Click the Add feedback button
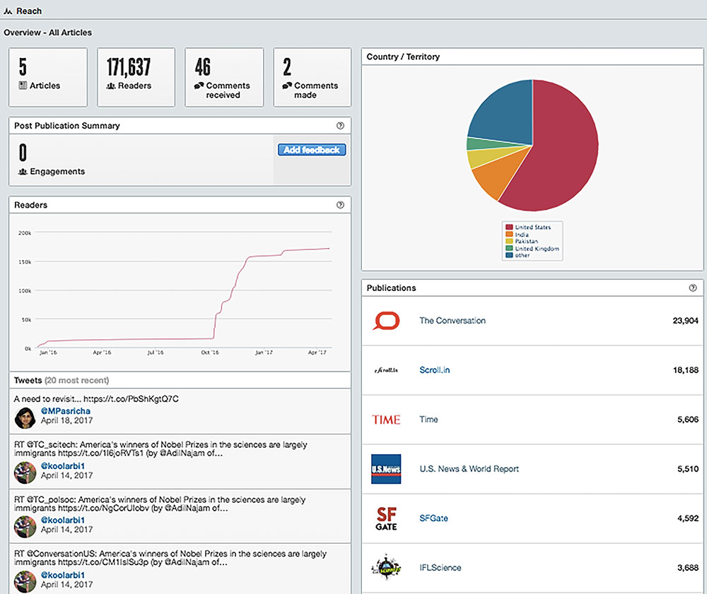707x594 pixels. coord(312,150)
